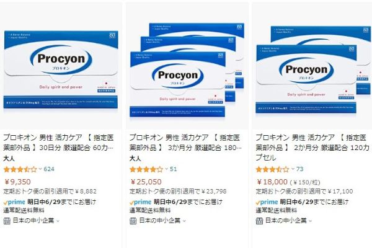Click the ¥18,000 price

click(x=272, y=182)
